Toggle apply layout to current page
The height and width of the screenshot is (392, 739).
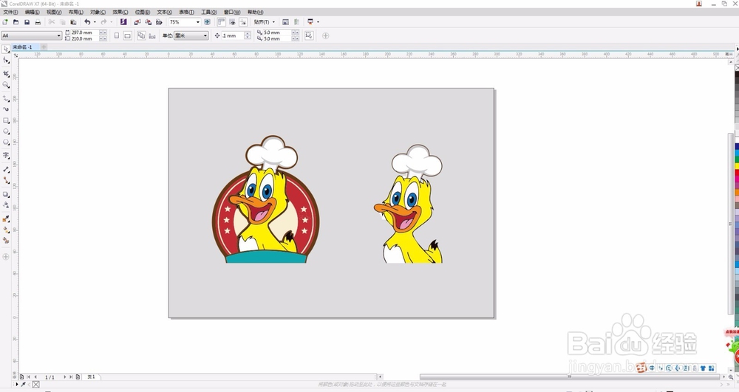[x=151, y=35]
